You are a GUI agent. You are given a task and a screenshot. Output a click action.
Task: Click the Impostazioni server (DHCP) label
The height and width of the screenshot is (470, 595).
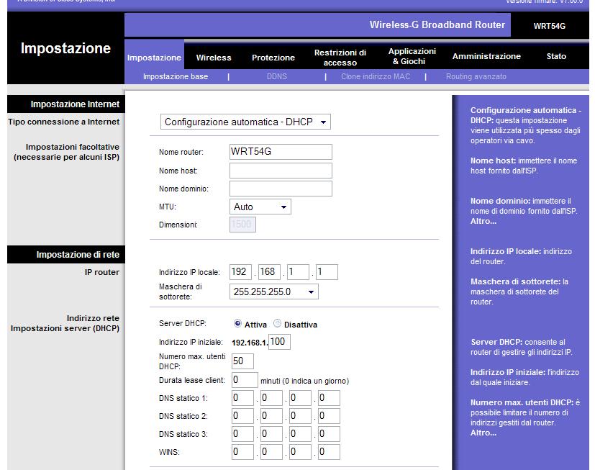[x=65, y=328]
